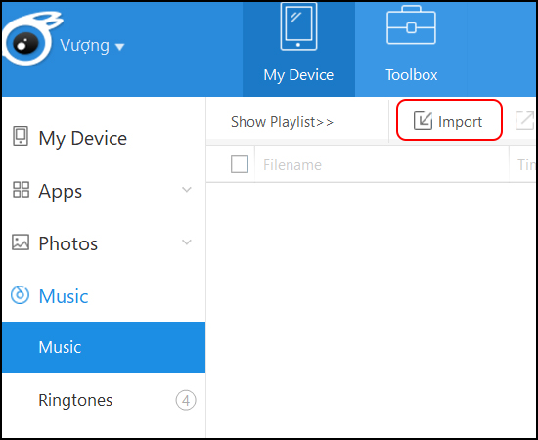Expand the Photos section chevron
This screenshot has height=440, width=538.
(x=187, y=242)
